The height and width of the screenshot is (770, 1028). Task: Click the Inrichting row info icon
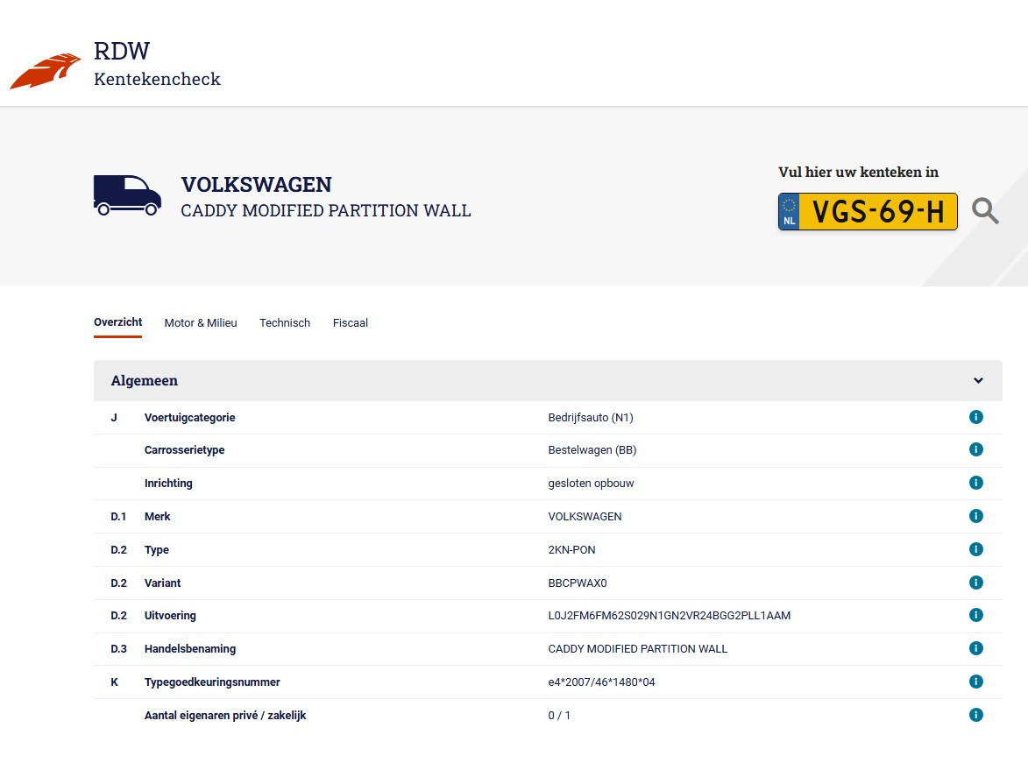coord(976,483)
